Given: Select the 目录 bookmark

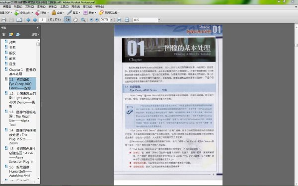Looking at the screenshot, I should [x=12, y=64].
